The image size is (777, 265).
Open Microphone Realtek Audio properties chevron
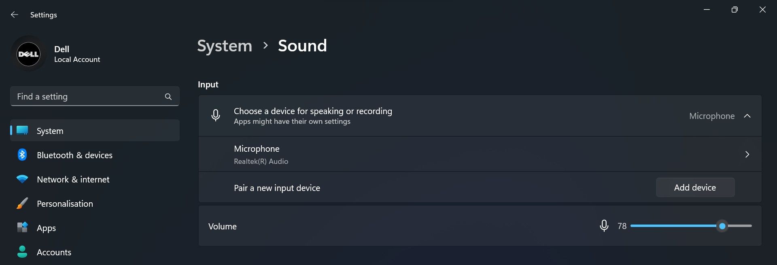(747, 155)
